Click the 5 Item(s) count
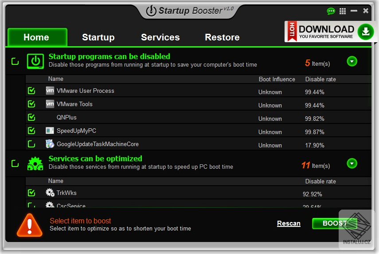Image resolution: width=379 pixels, height=254 pixels. click(317, 63)
